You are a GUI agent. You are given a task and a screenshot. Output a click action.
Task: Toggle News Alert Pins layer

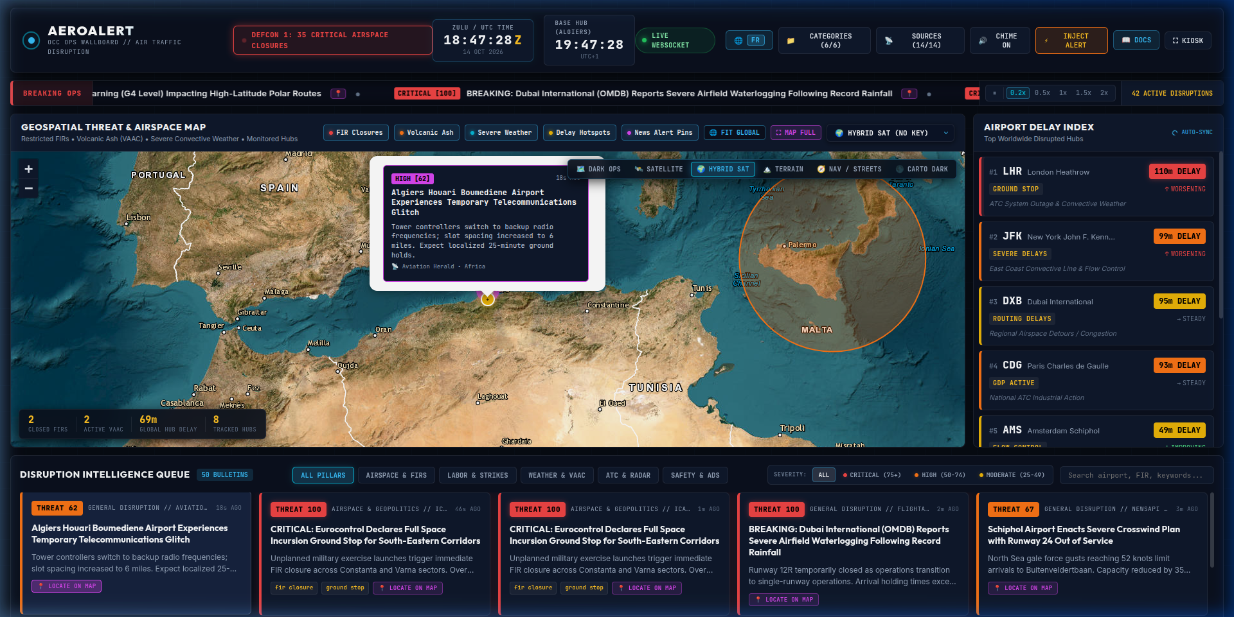pyautogui.click(x=660, y=133)
